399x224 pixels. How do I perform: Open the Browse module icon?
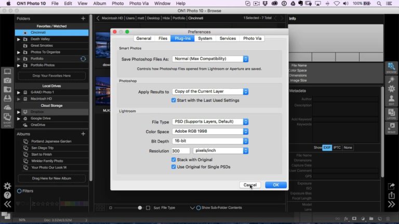[391, 68]
